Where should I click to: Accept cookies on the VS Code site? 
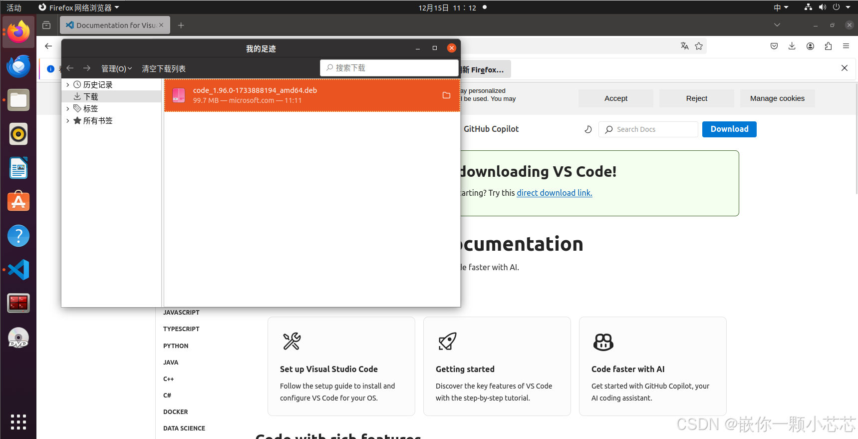[616, 98]
